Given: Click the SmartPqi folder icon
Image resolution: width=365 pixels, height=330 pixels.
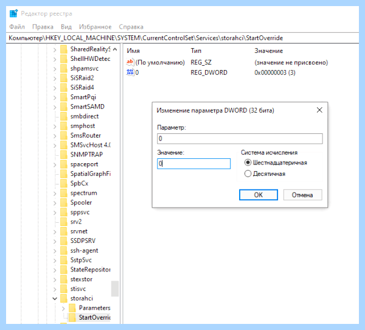Looking at the screenshot, I should click(63, 97).
